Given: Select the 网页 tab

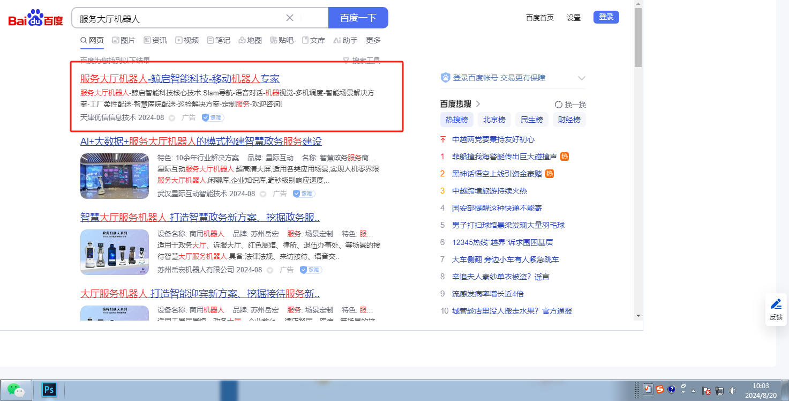Looking at the screenshot, I should pyautogui.click(x=92, y=40).
